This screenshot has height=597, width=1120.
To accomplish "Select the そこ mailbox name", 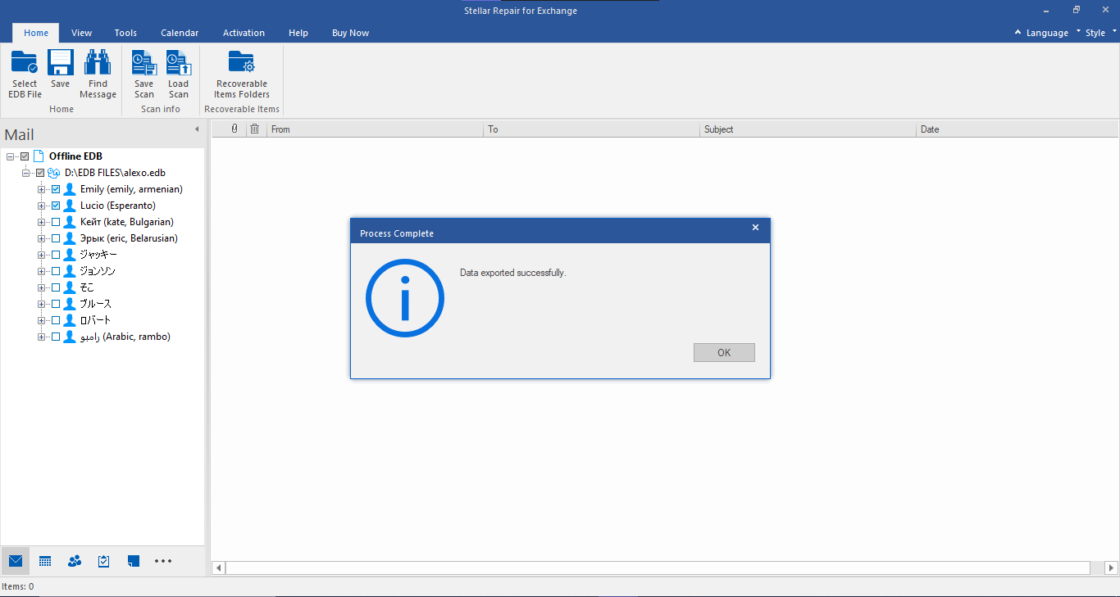I will (87, 287).
